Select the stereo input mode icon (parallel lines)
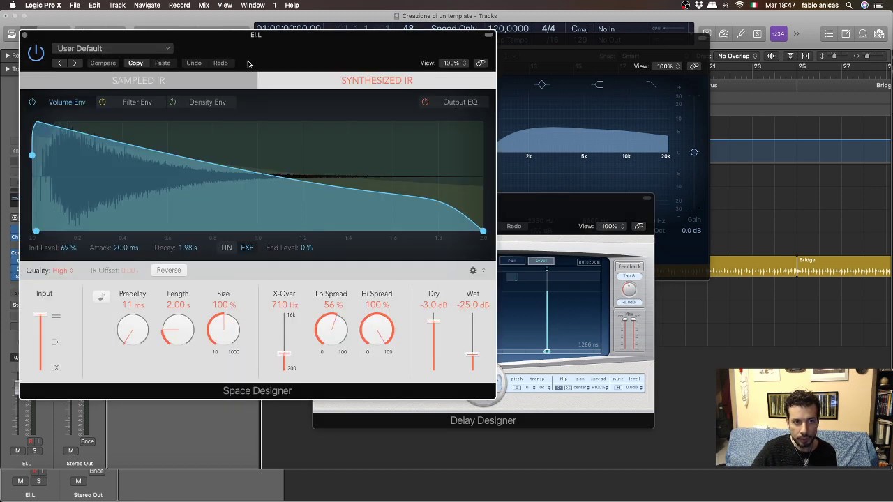 (57, 317)
